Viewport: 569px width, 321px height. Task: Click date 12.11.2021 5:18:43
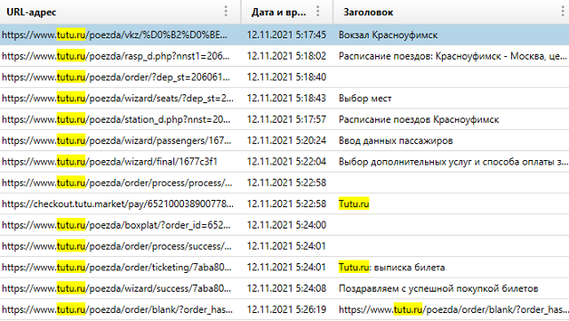pos(286,98)
